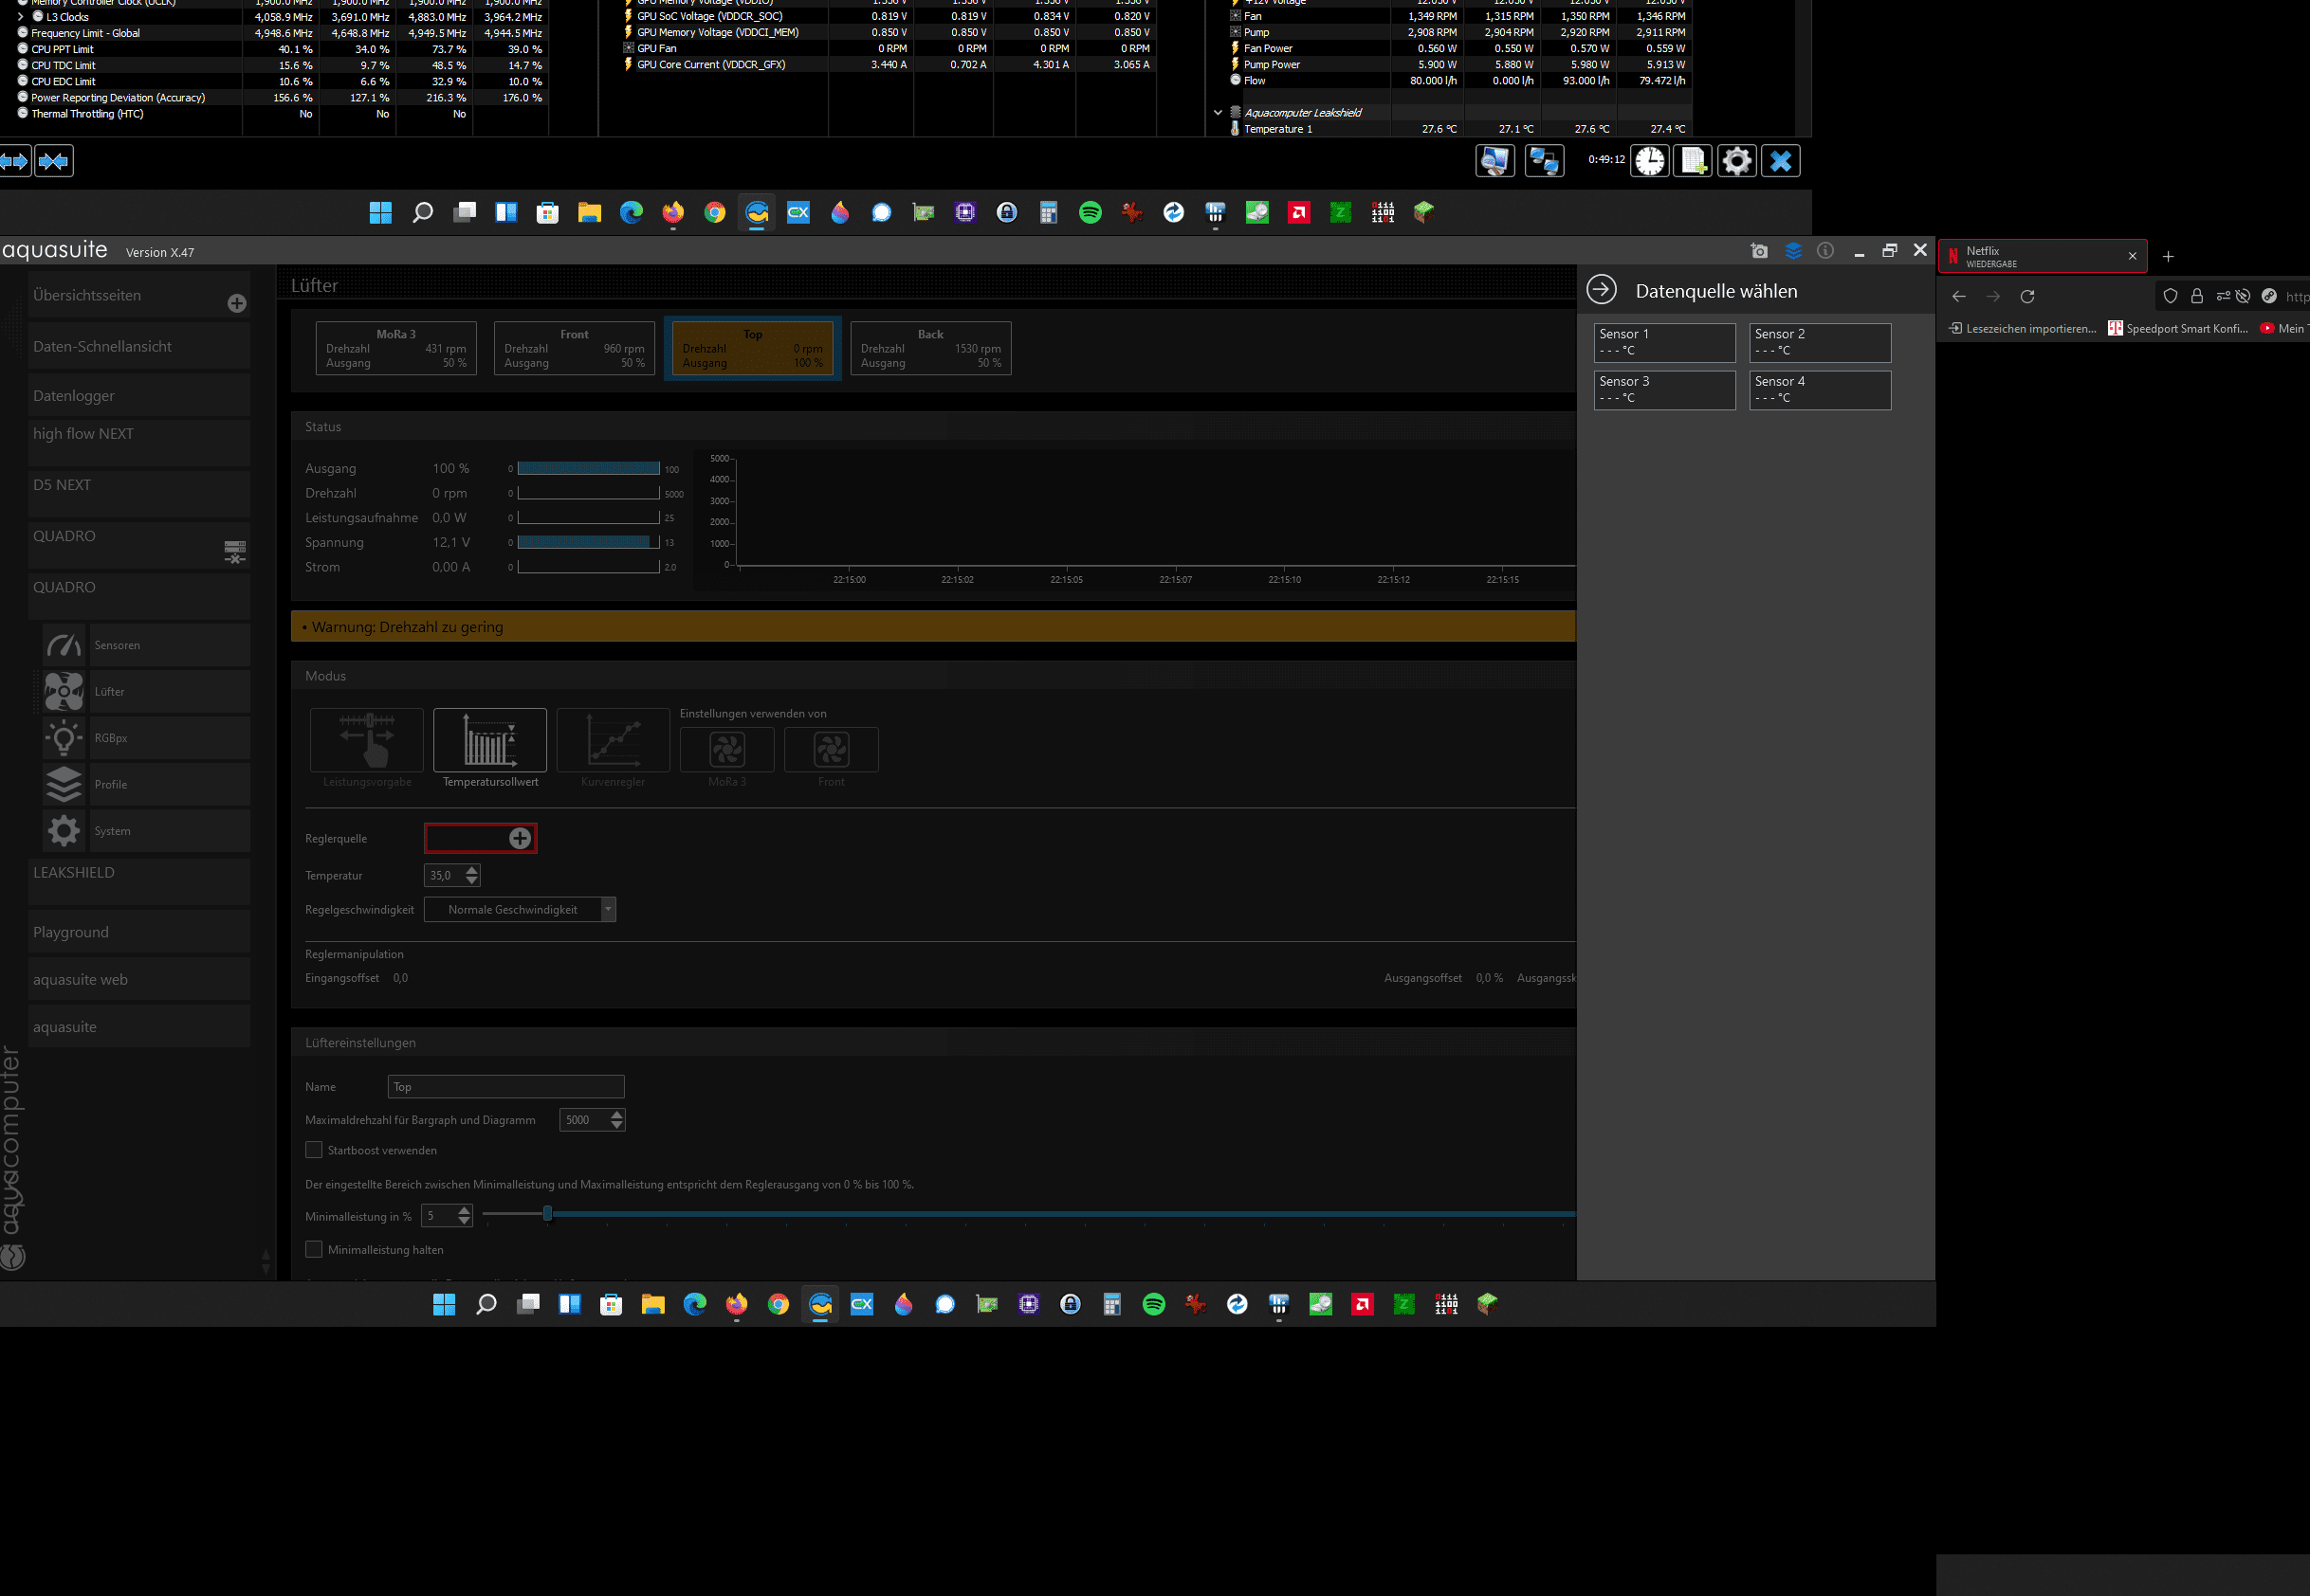The height and width of the screenshot is (1596, 2310).
Task: Select the Top fan tab
Action: tap(752, 348)
